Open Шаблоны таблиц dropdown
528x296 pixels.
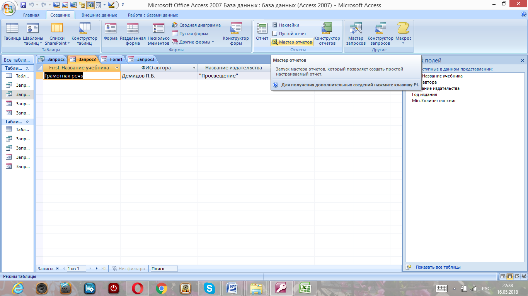click(33, 34)
